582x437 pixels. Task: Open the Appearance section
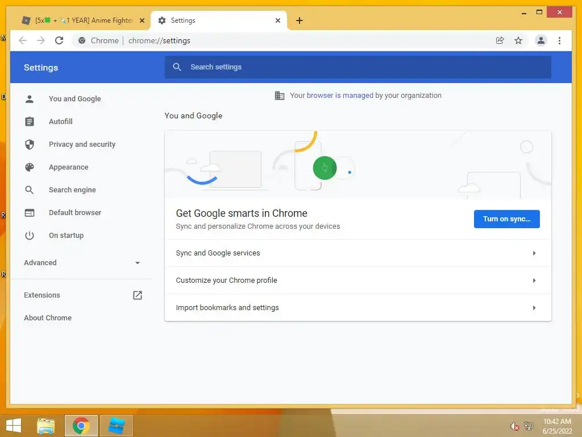coord(69,167)
